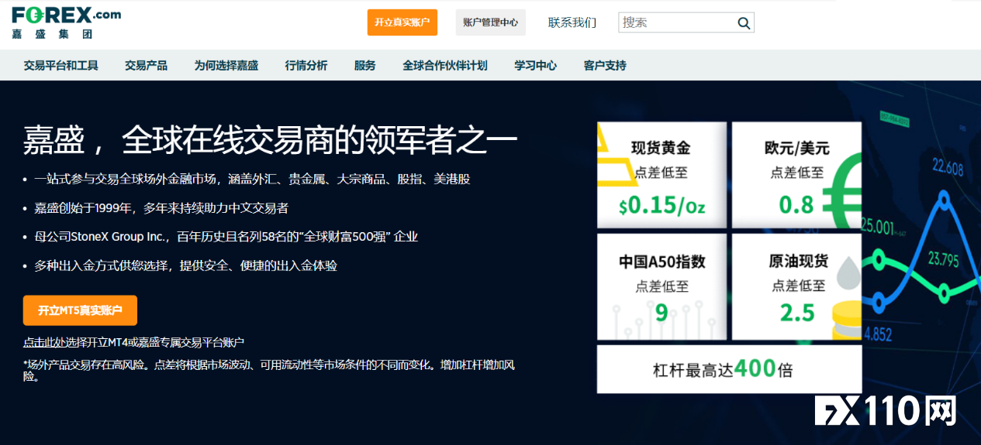
Task: Open the 客户支持 menu
Action: (x=605, y=66)
